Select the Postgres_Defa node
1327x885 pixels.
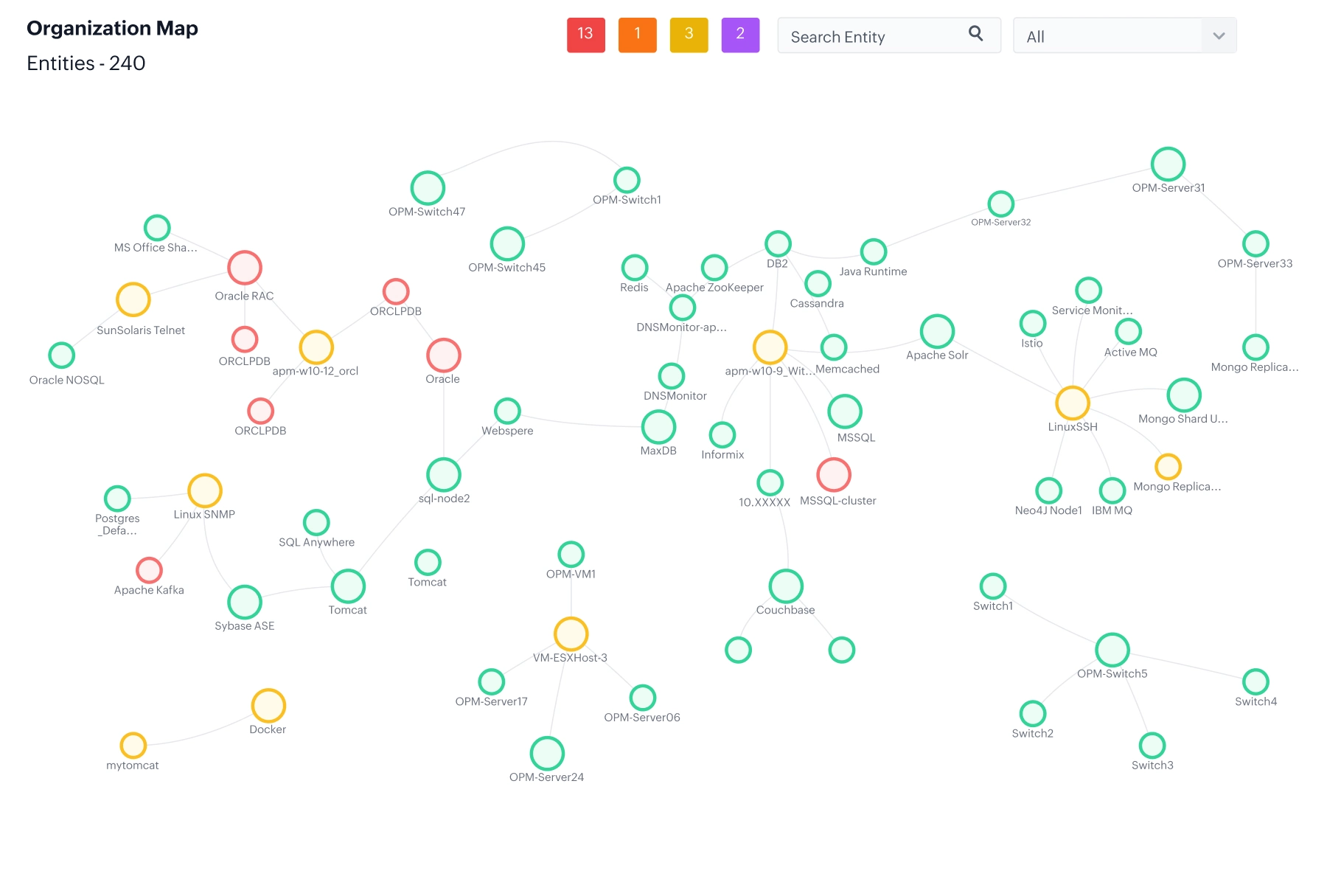click(117, 499)
